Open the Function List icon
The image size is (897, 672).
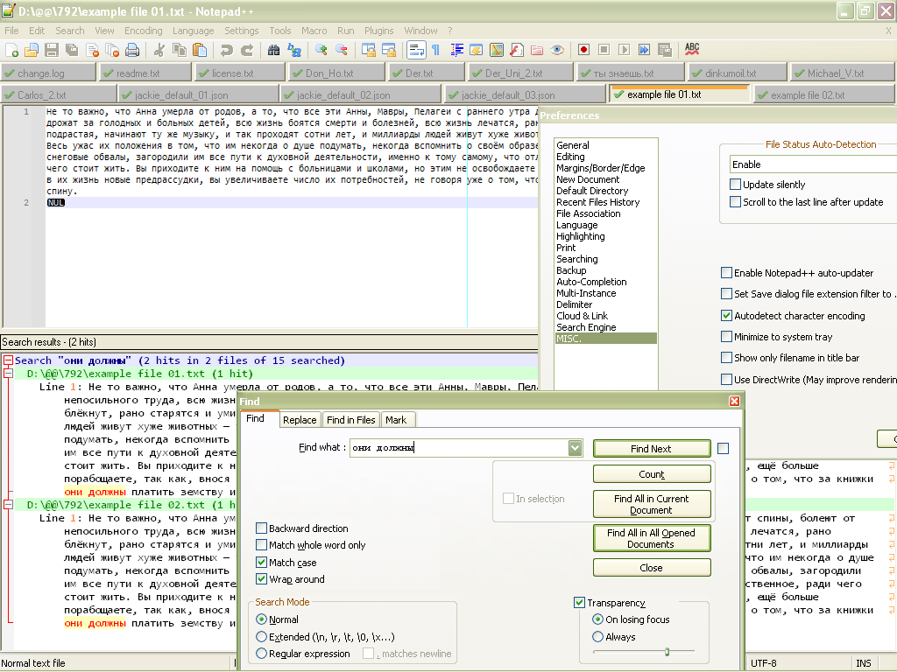click(x=517, y=50)
